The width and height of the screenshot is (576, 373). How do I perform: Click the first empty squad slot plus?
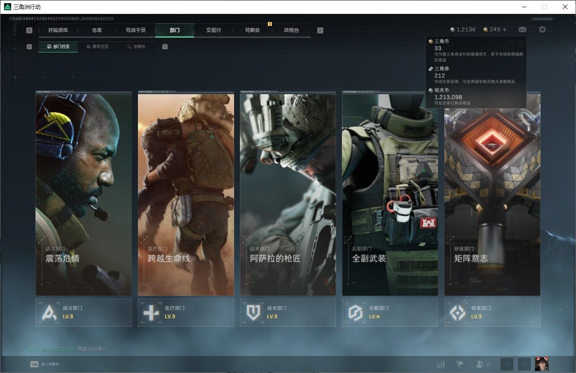[x=507, y=364]
